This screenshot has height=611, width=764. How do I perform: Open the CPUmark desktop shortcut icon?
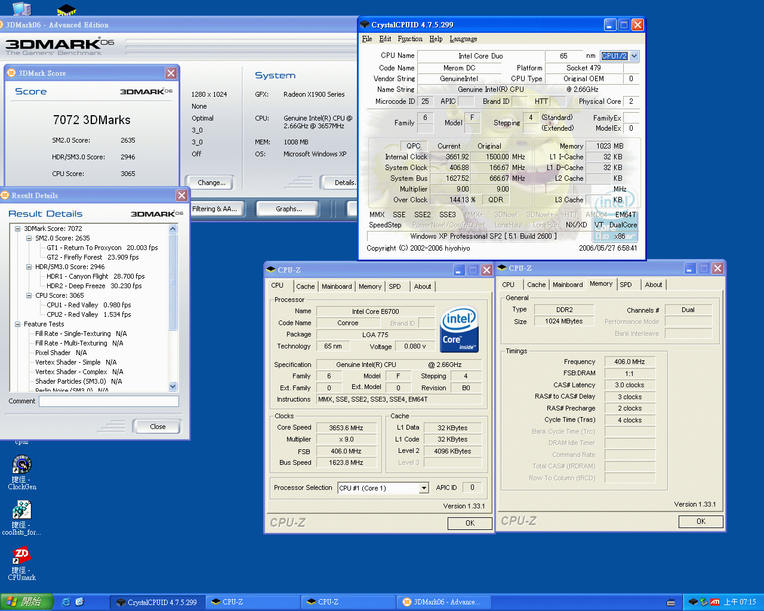tap(22, 556)
